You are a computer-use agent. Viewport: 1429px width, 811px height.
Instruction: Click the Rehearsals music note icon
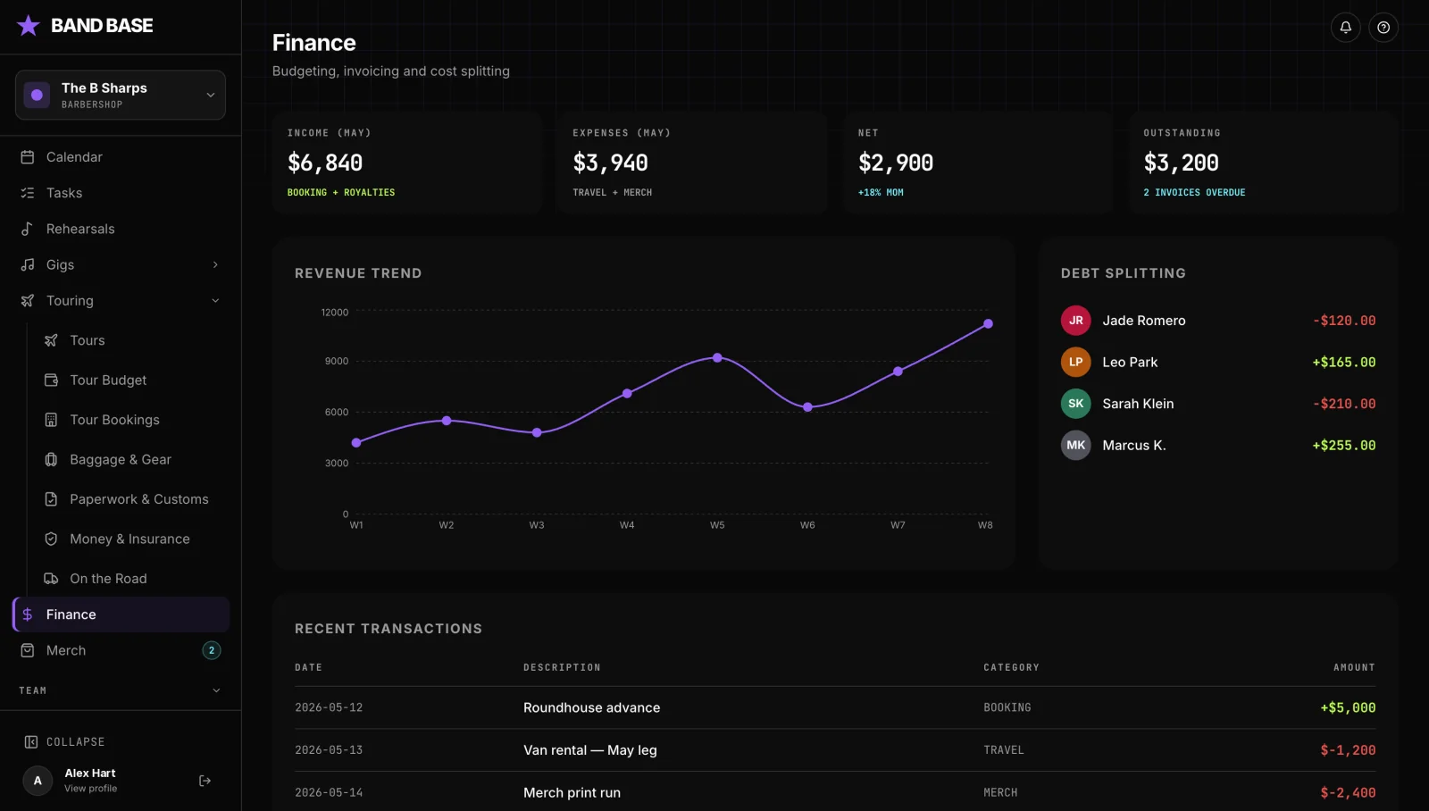(x=28, y=229)
